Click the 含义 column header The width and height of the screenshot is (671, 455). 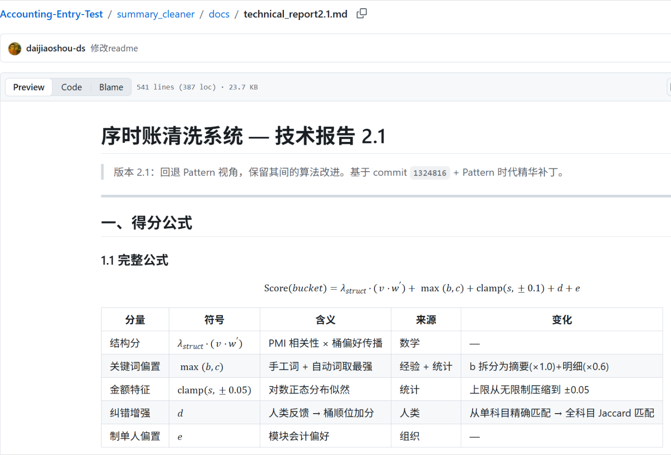[325, 319]
